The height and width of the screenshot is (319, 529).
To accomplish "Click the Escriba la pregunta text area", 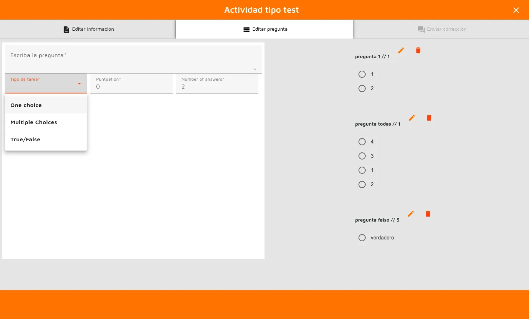I will [132, 59].
